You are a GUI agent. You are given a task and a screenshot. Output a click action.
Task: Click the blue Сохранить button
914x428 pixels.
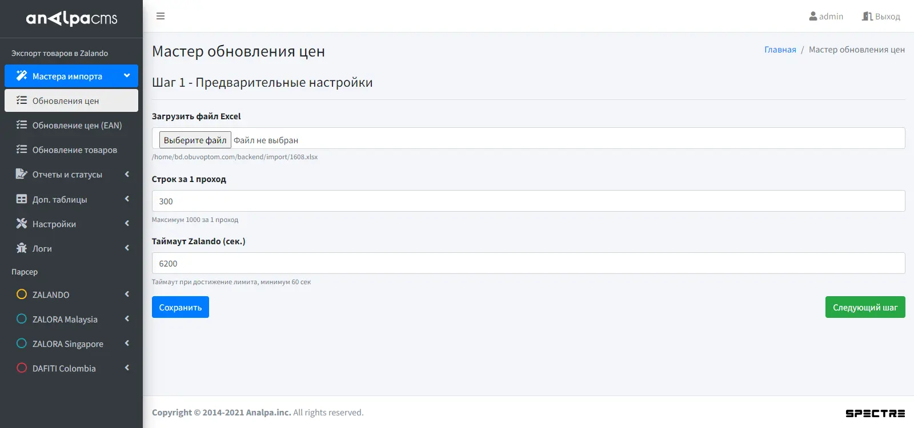coord(181,307)
